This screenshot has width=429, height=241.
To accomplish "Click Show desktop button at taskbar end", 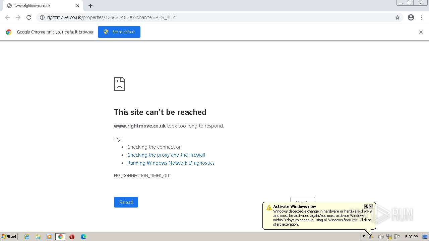I will coord(425,237).
